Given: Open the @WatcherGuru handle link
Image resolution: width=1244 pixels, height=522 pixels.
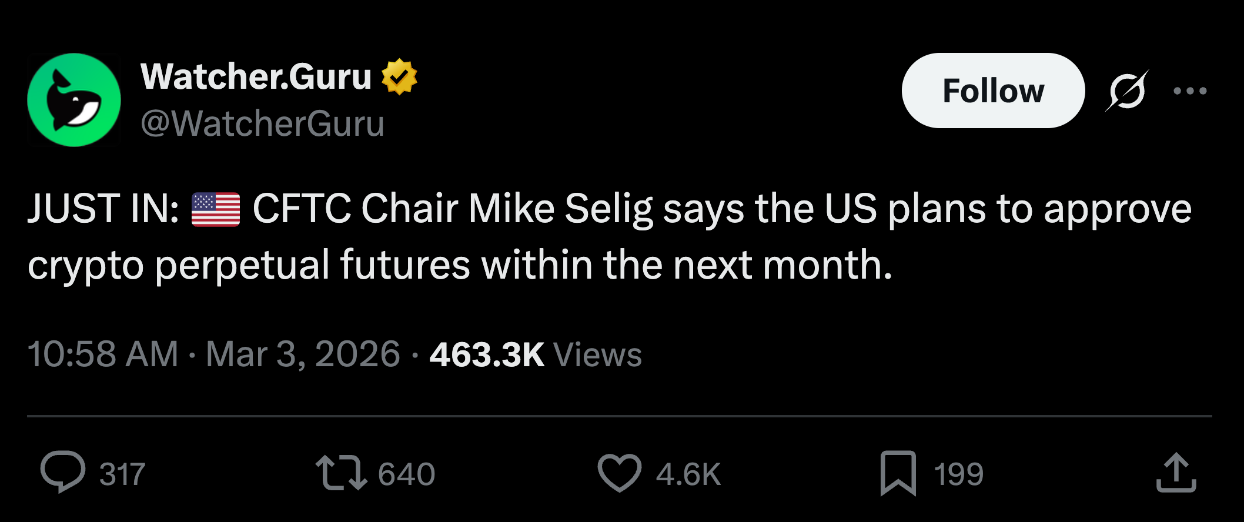Looking at the screenshot, I should [262, 123].
